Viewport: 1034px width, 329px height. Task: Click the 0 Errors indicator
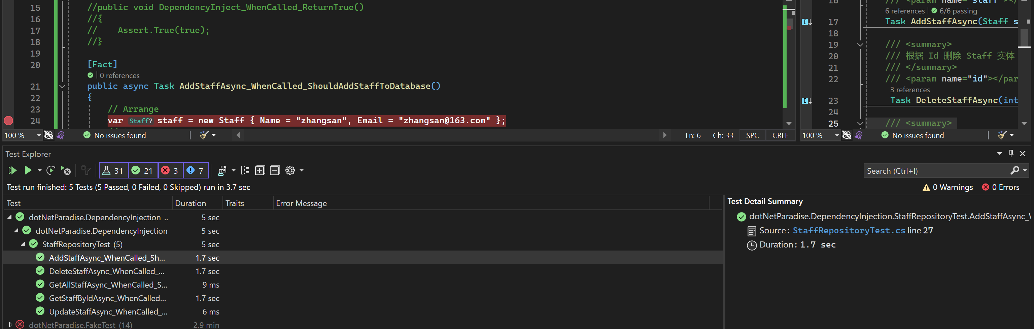pos(1001,187)
